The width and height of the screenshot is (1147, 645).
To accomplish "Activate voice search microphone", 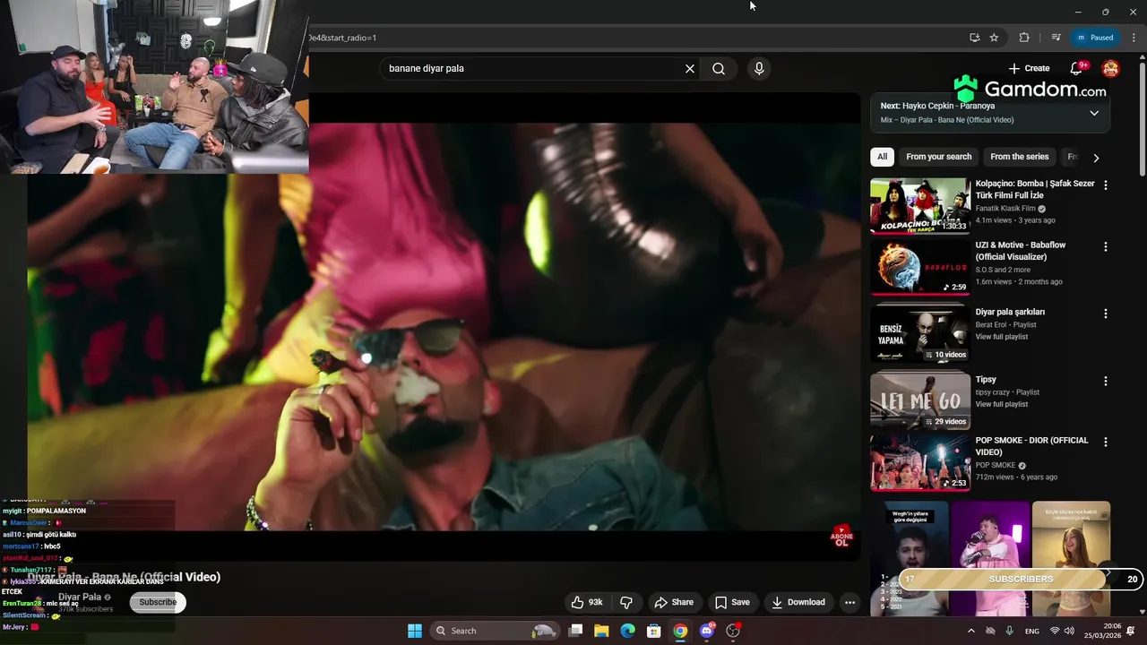I will click(x=759, y=68).
